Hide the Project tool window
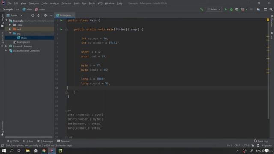Screen dimensions: 274x154 pyautogui.click(x=51, y=15)
